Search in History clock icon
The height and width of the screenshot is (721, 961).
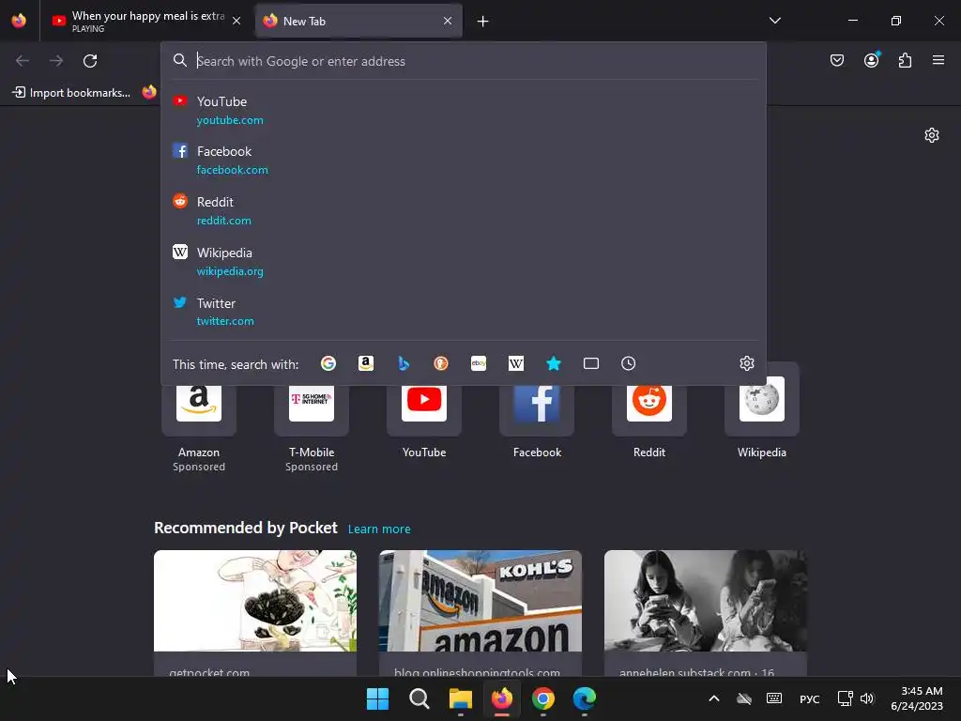[x=628, y=363]
